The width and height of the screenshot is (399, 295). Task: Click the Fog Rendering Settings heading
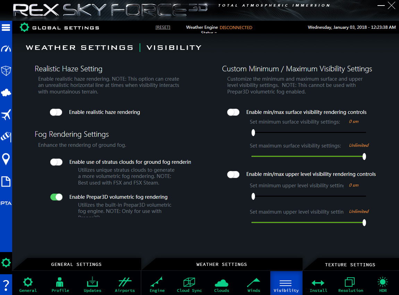click(x=72, y=134)
